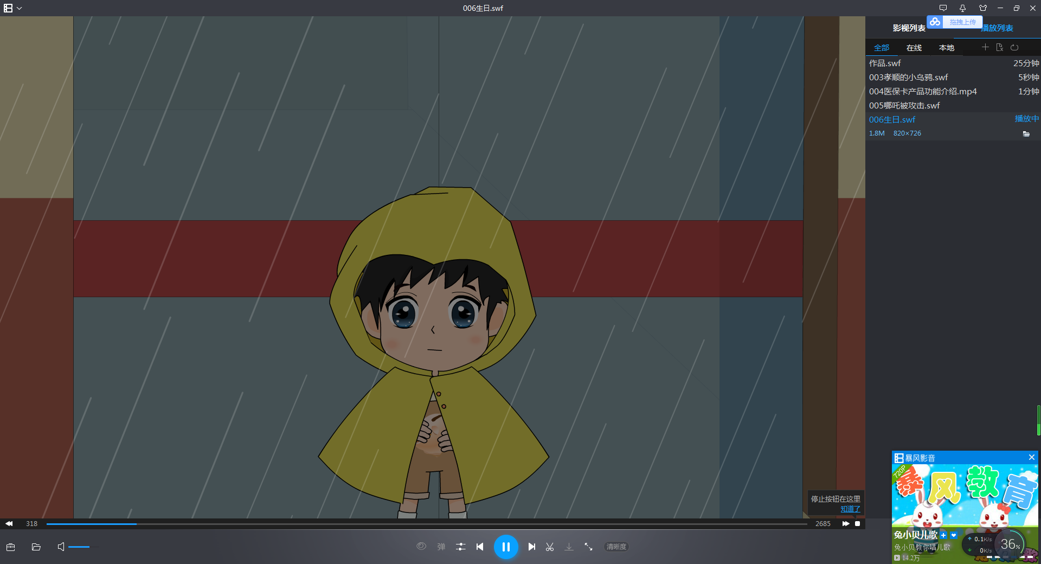Screen dimensions: 1041x564
Task: Skip to the next video
Action: tap(532, 547)
